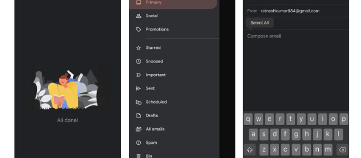Click the Bin trash icon
The height and width of the screenshot is (158, 361).
[139, 156]
